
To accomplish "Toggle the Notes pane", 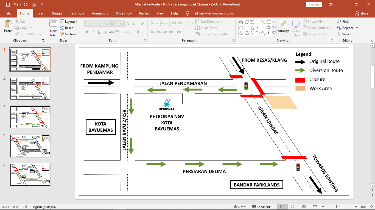I will pos(240,207).
